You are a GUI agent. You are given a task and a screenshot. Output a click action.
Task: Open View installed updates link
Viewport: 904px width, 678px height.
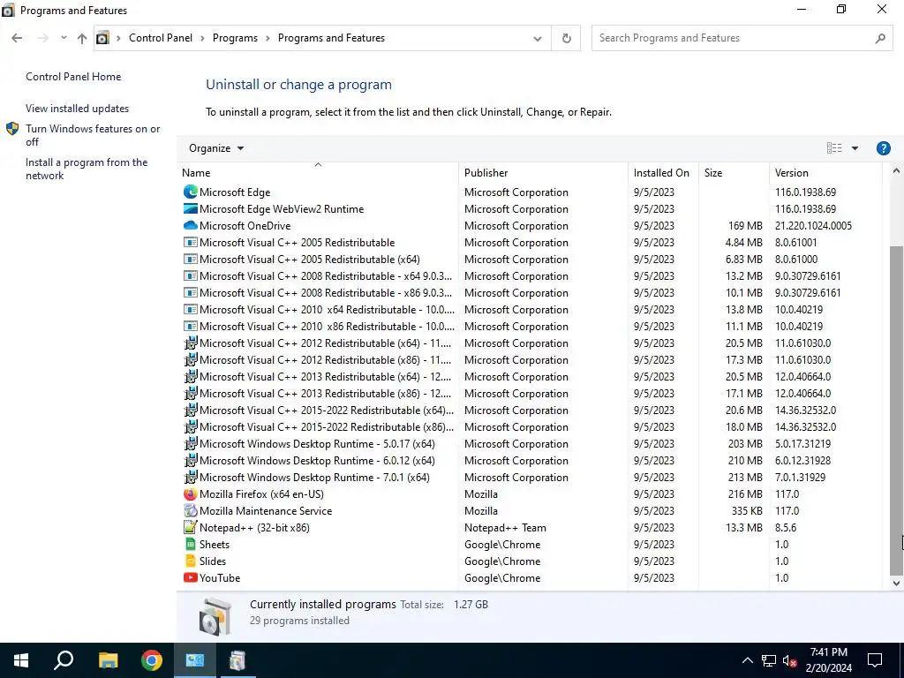pyautogui.click(x=78, y=109)
